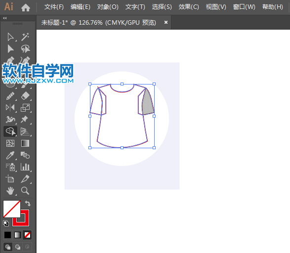Select the Slice tool
The height and width of the screenshot is (253, 290).
(x=25, y=179)
